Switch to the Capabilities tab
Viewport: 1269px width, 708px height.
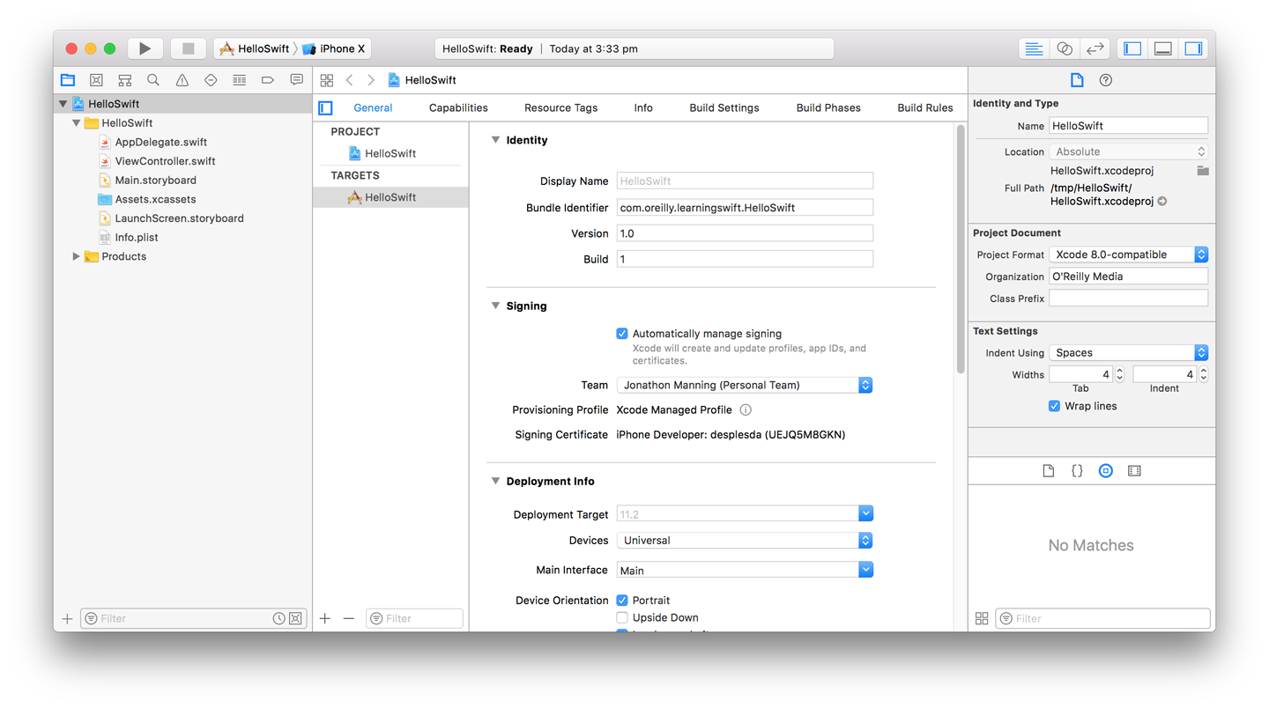pyautogui.click(x=458, y=107)
